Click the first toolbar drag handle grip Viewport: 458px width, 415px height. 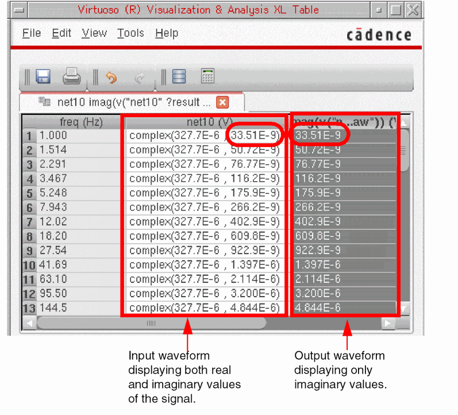27,77
